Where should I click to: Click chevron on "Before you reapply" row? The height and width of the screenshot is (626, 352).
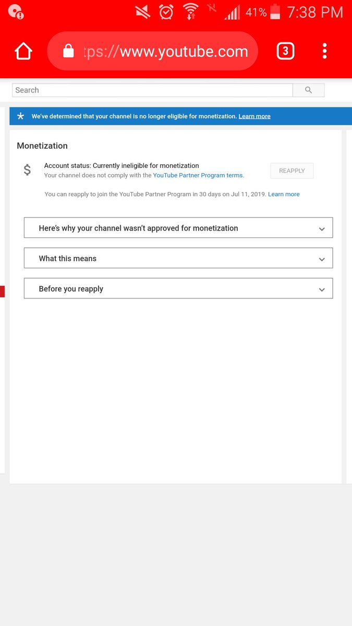(322, 290)
